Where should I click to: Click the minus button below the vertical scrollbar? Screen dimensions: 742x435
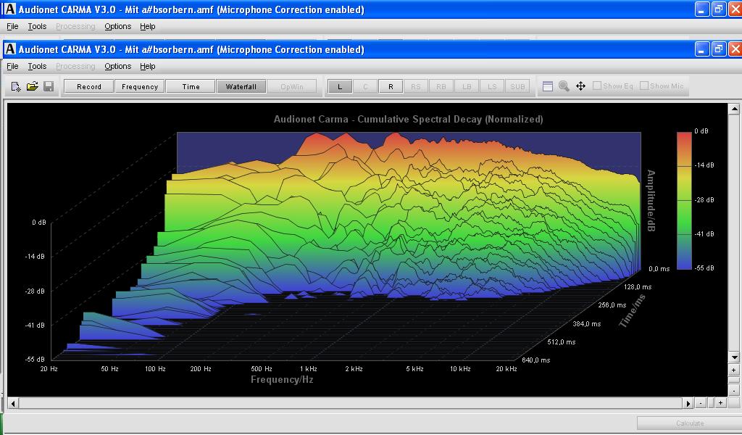(x=734, y=391)
